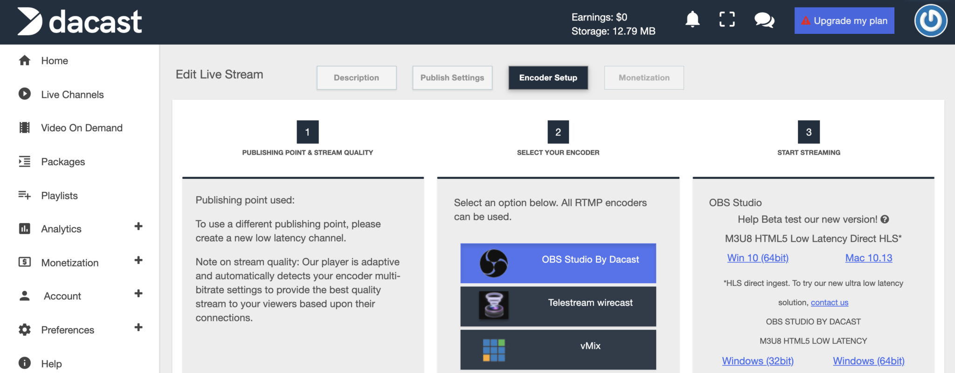Select Telestream wirecast encoder
The image size is (955, 373).
(x=558, y=306)
